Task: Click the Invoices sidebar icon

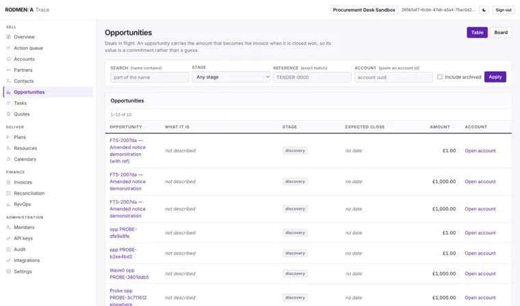Action: click(9, 182)
